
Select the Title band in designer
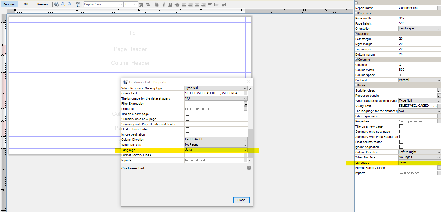point(130,33)
